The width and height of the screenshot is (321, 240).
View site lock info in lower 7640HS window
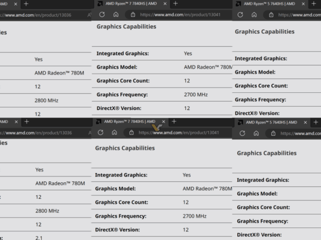[273, 134]
